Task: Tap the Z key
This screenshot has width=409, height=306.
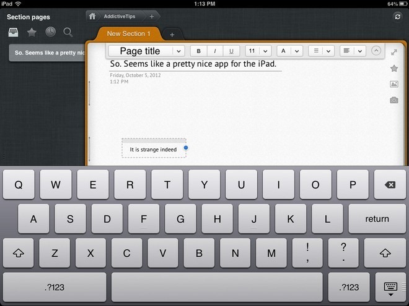Action: click(x=55, y=253)
